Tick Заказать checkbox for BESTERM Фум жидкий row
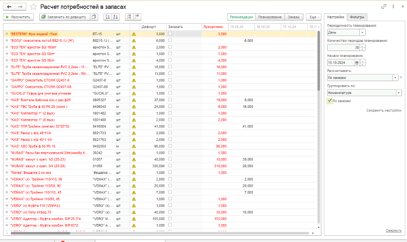The width and height of the screenshot is (407, 242). coord(170,34)
